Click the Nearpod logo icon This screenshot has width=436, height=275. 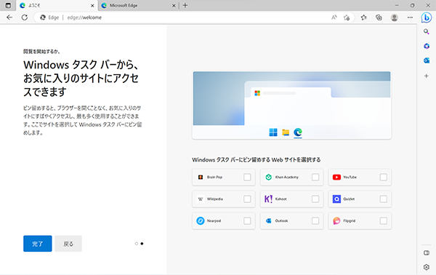[201, 220]
